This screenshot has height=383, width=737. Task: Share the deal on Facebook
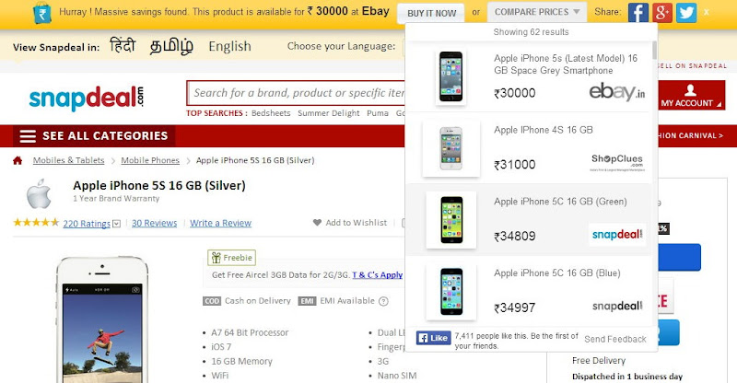point(638,13)
